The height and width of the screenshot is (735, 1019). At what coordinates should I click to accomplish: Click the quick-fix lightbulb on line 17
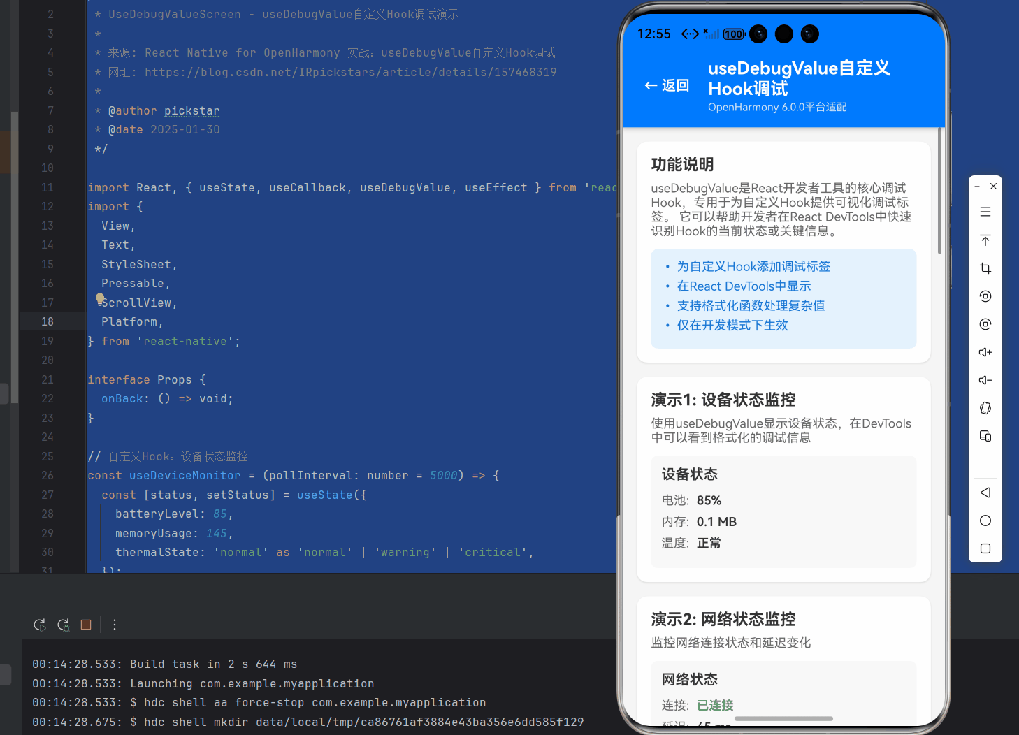pyautogui.click(x=100, y=298)
